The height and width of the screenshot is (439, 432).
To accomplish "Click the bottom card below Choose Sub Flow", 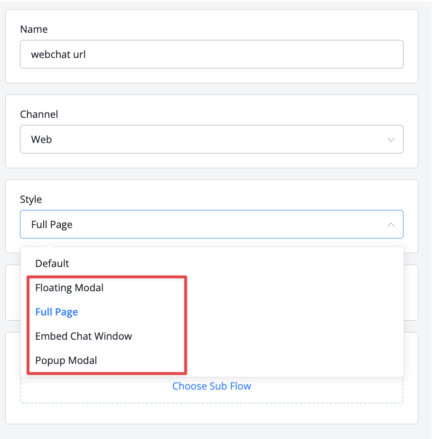I will coord(212,414).
